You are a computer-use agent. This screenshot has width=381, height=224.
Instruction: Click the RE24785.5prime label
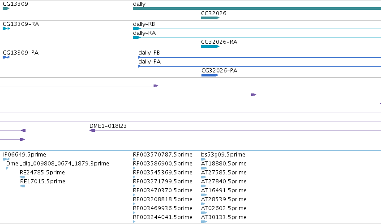point(42,173)
